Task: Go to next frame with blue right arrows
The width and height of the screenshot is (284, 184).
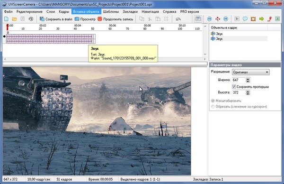Action: [226, 19]
